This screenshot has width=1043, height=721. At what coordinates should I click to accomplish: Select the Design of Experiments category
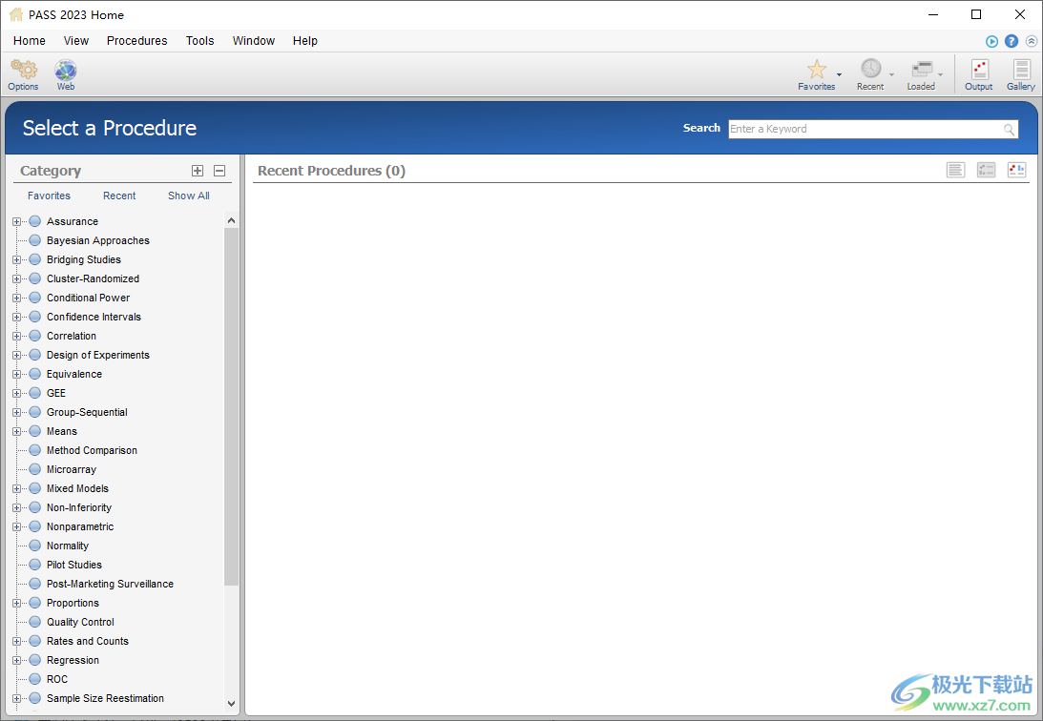[97, 355]
